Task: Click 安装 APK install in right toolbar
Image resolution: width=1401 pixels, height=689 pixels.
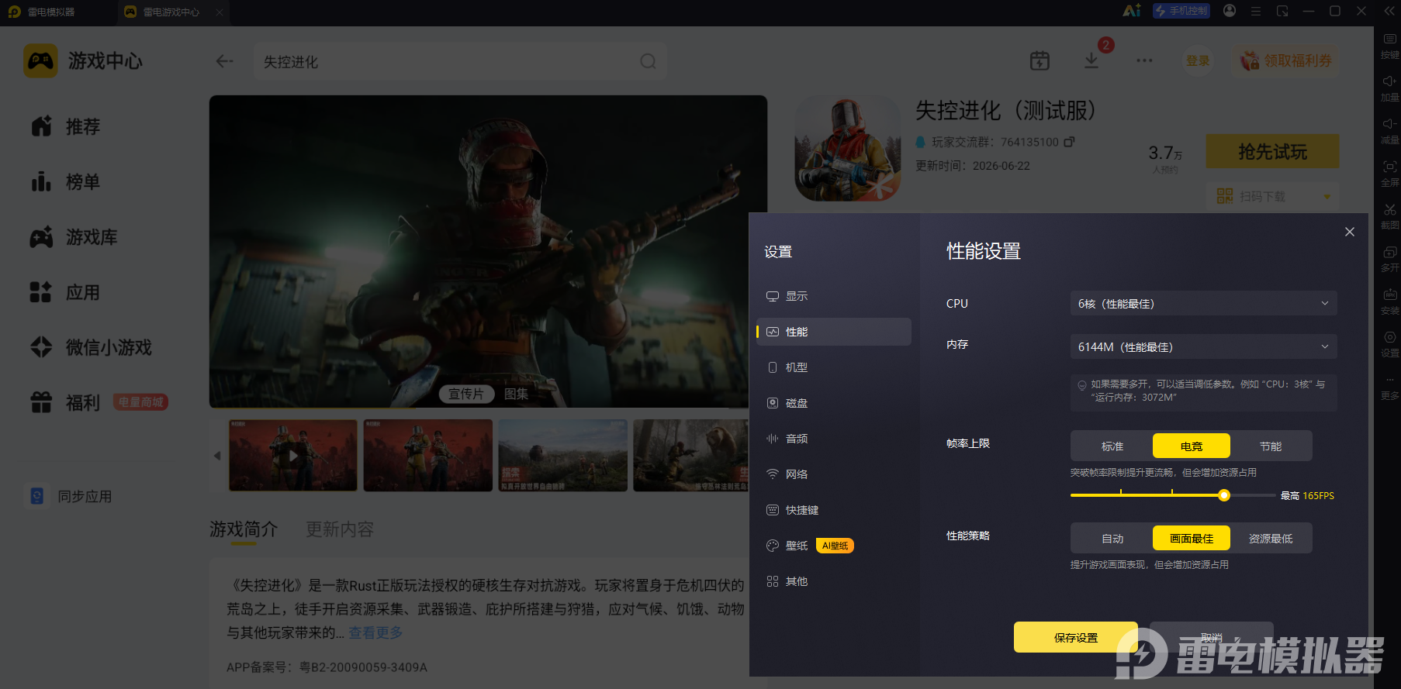Action: click(1389, 301)
